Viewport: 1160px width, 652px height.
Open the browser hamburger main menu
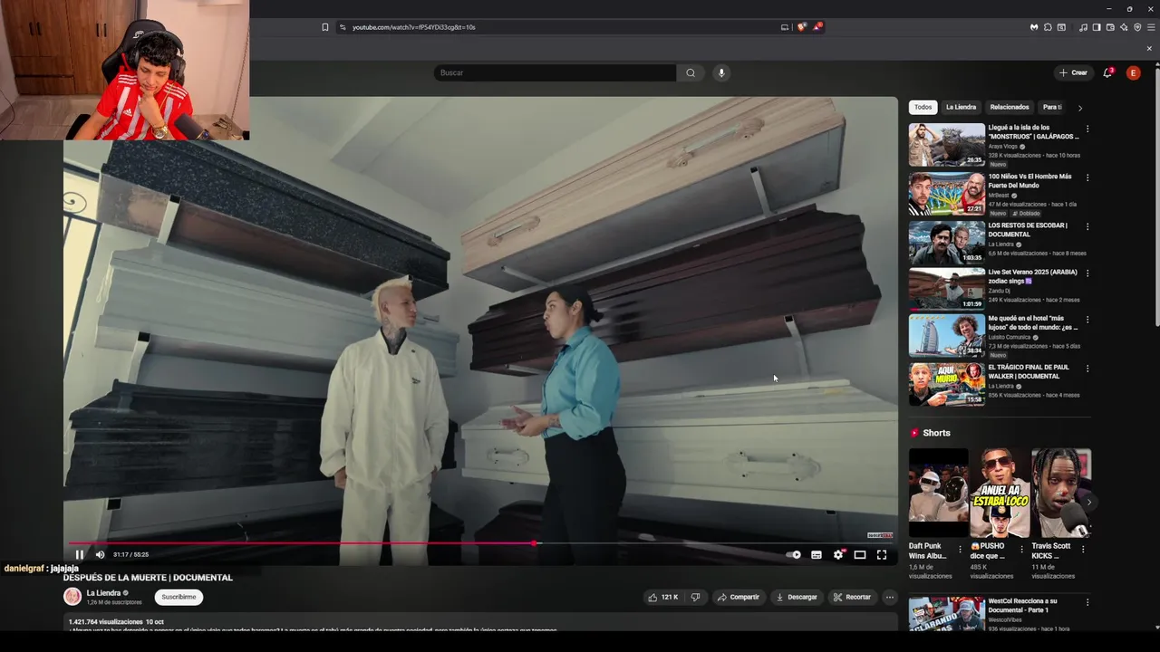(1151, 27)
